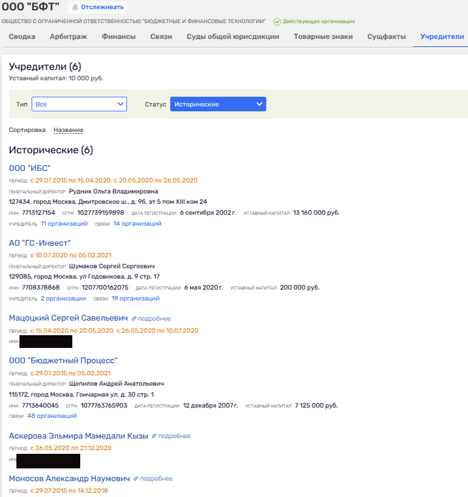Click link icon beside Аскерова Эльмира
Image resolution: width=468 pixels, height=497 pixels.
tap(154, 436)
